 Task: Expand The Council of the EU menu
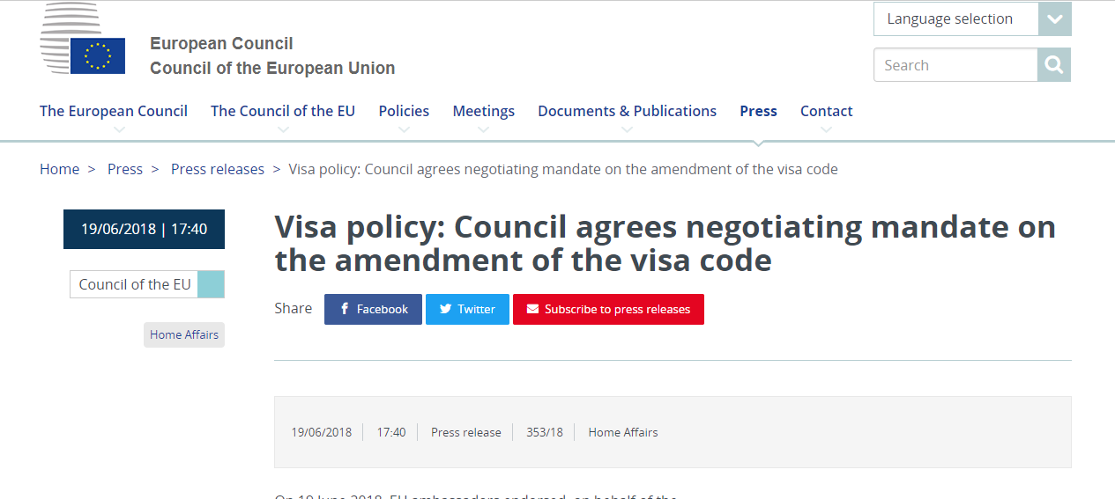(283, 111)
